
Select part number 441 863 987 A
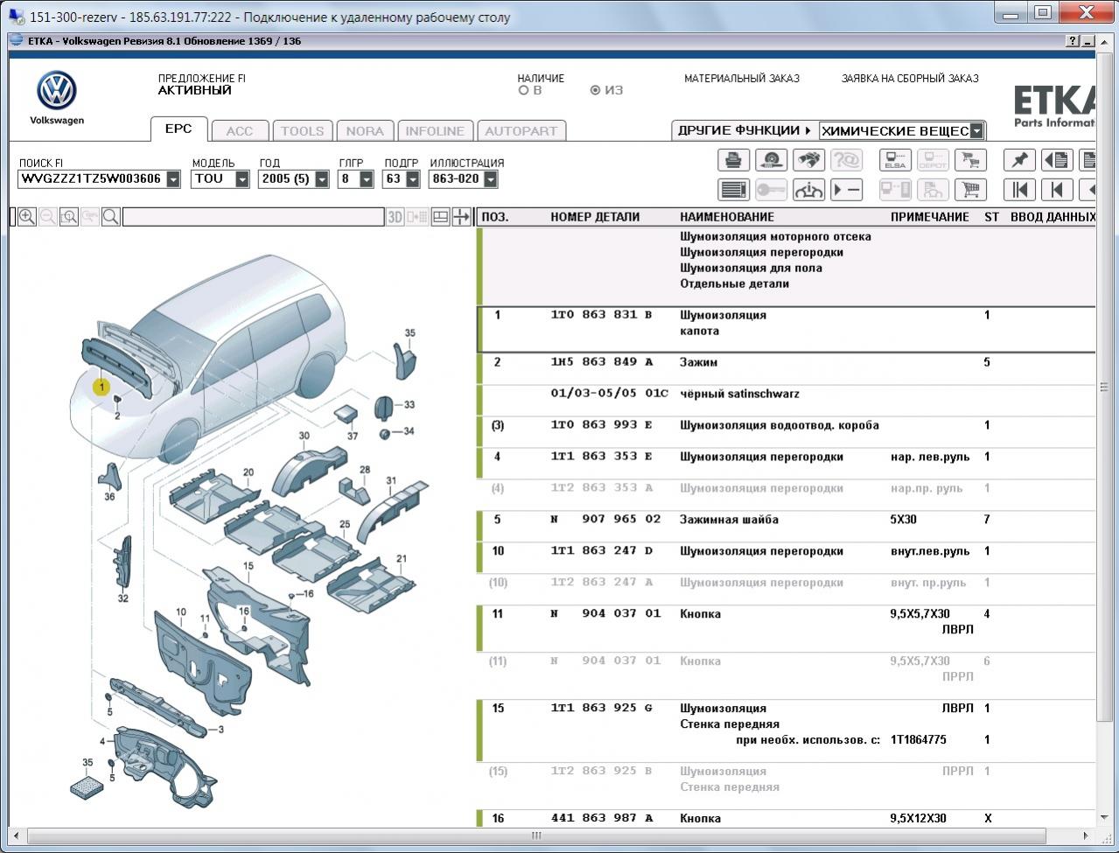(x=602, y=819)
